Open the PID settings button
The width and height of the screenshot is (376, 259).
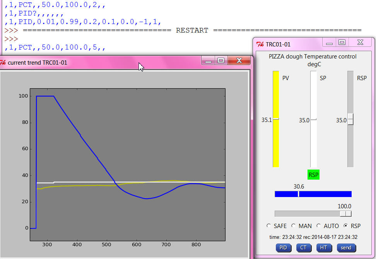(x=284, y=247)
